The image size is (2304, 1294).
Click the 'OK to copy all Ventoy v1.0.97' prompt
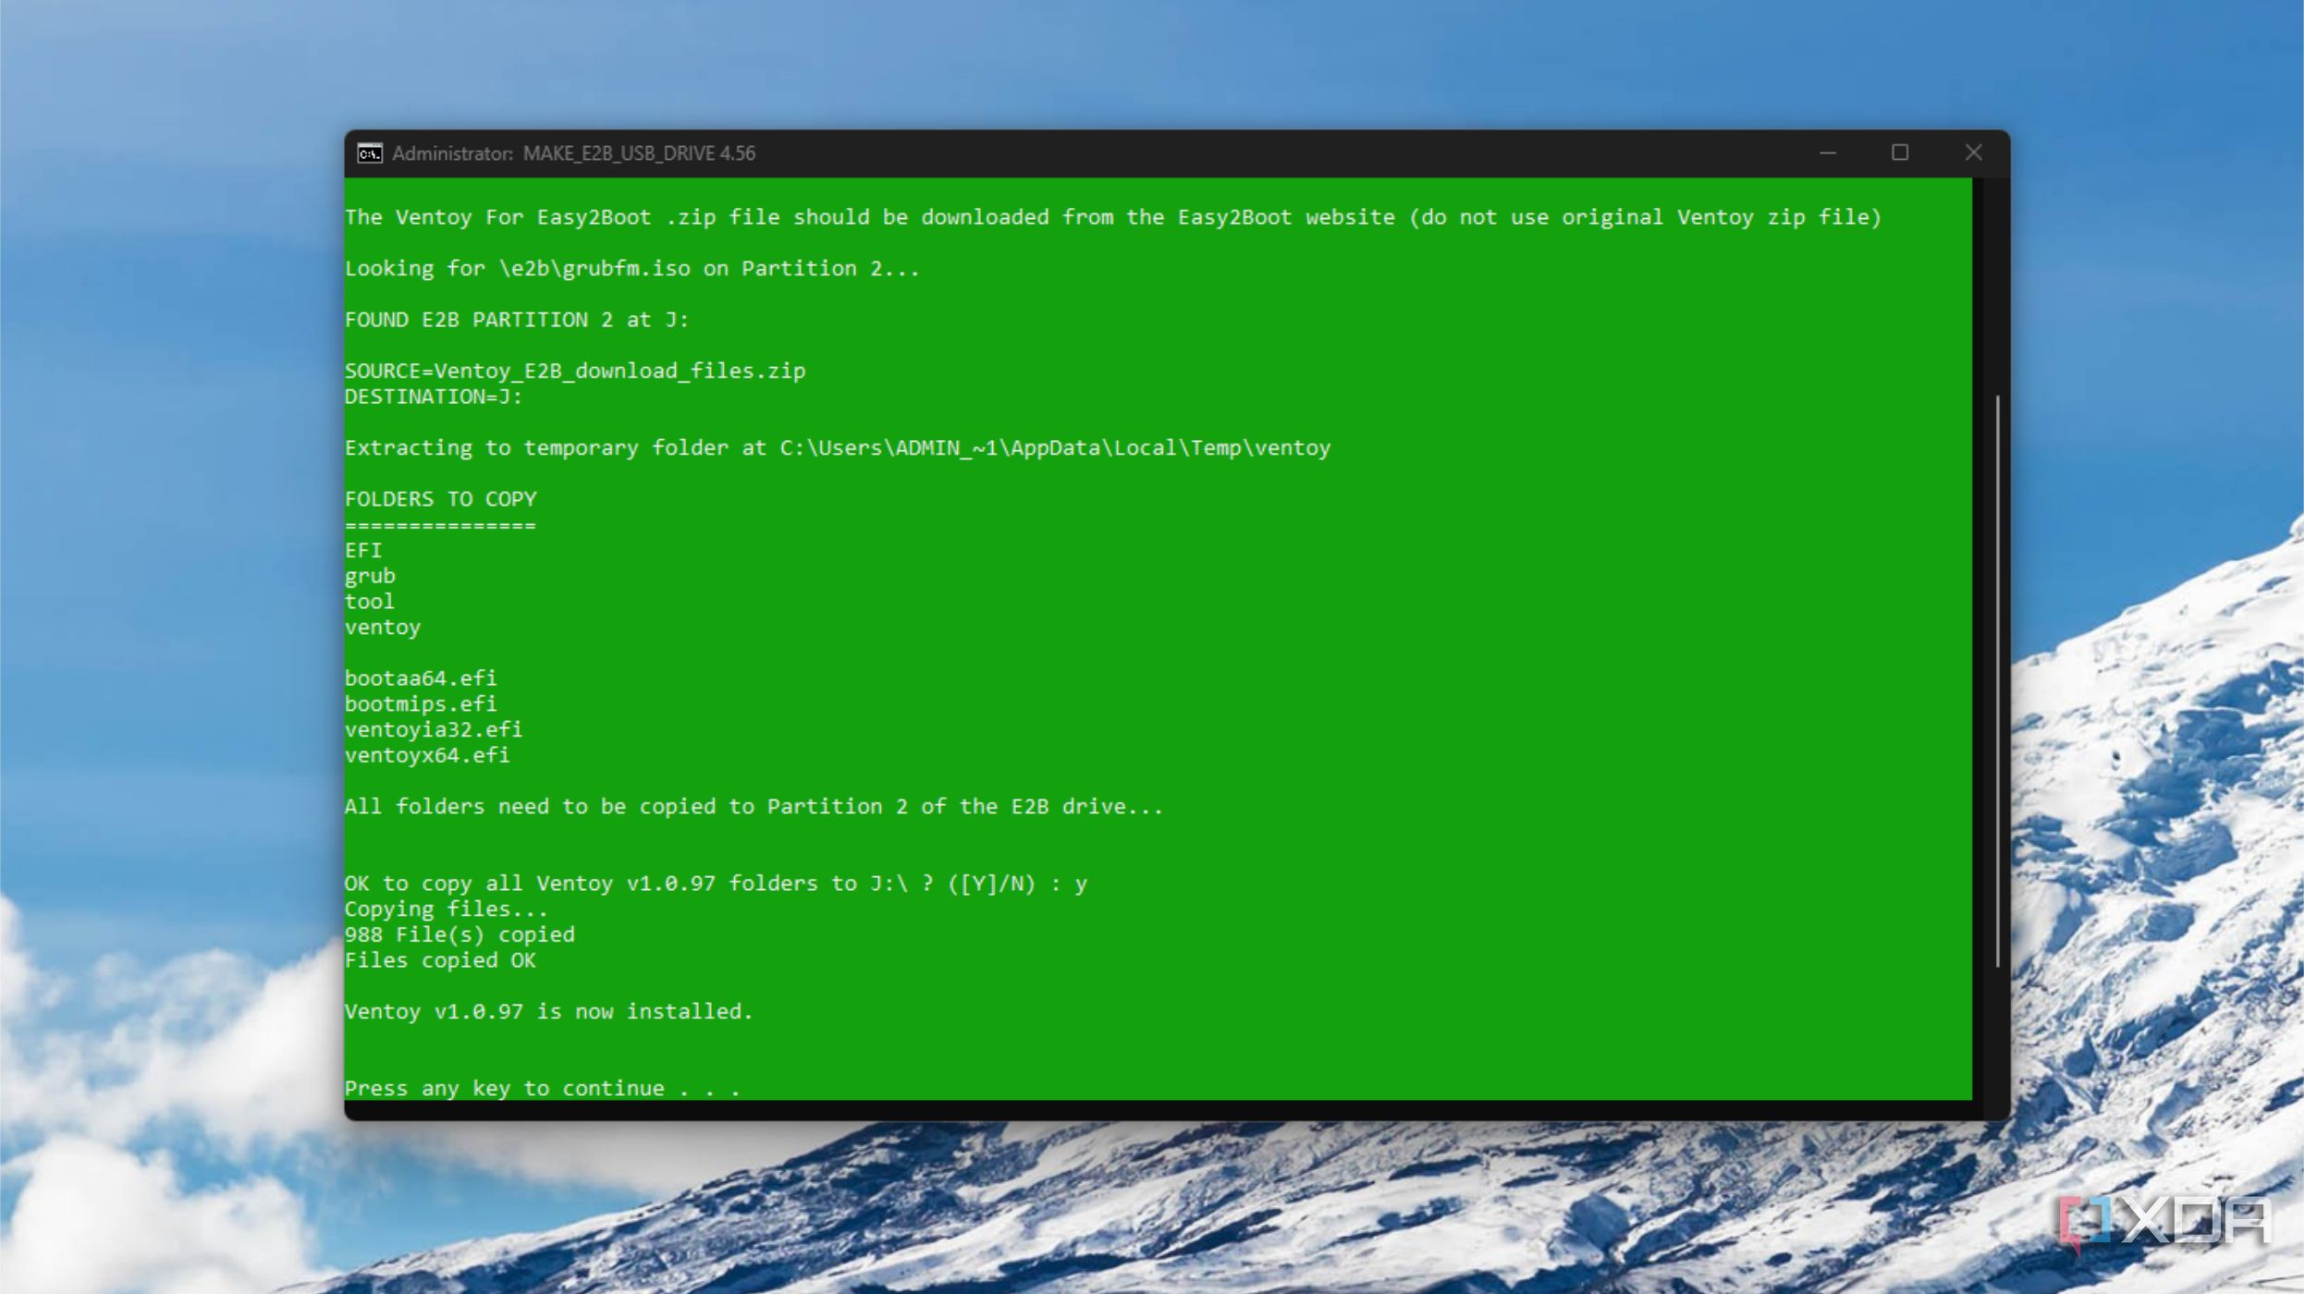pyautogui.click(x=716, y=884)
